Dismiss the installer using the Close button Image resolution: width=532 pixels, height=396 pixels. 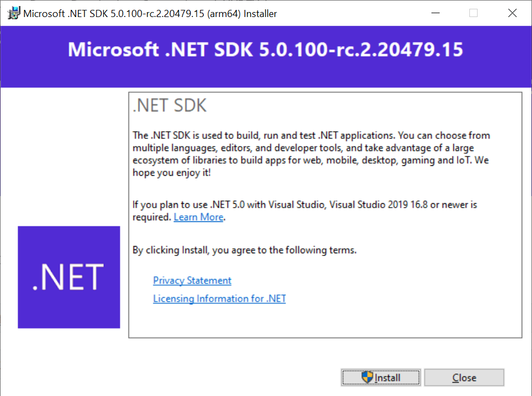tap(464, 377)
